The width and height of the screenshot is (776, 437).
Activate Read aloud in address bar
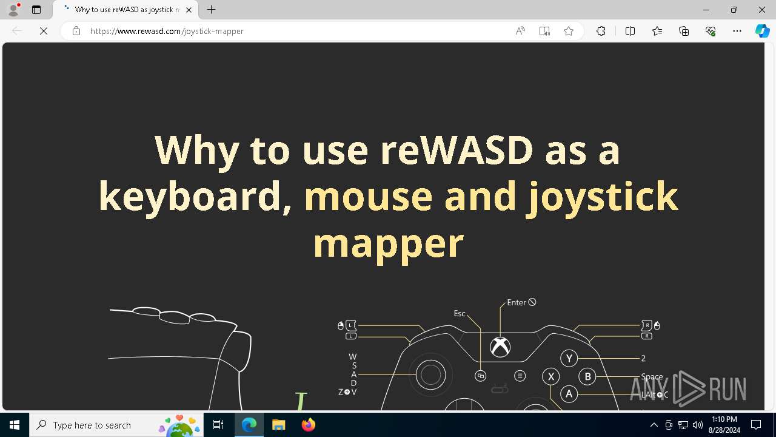520,31
